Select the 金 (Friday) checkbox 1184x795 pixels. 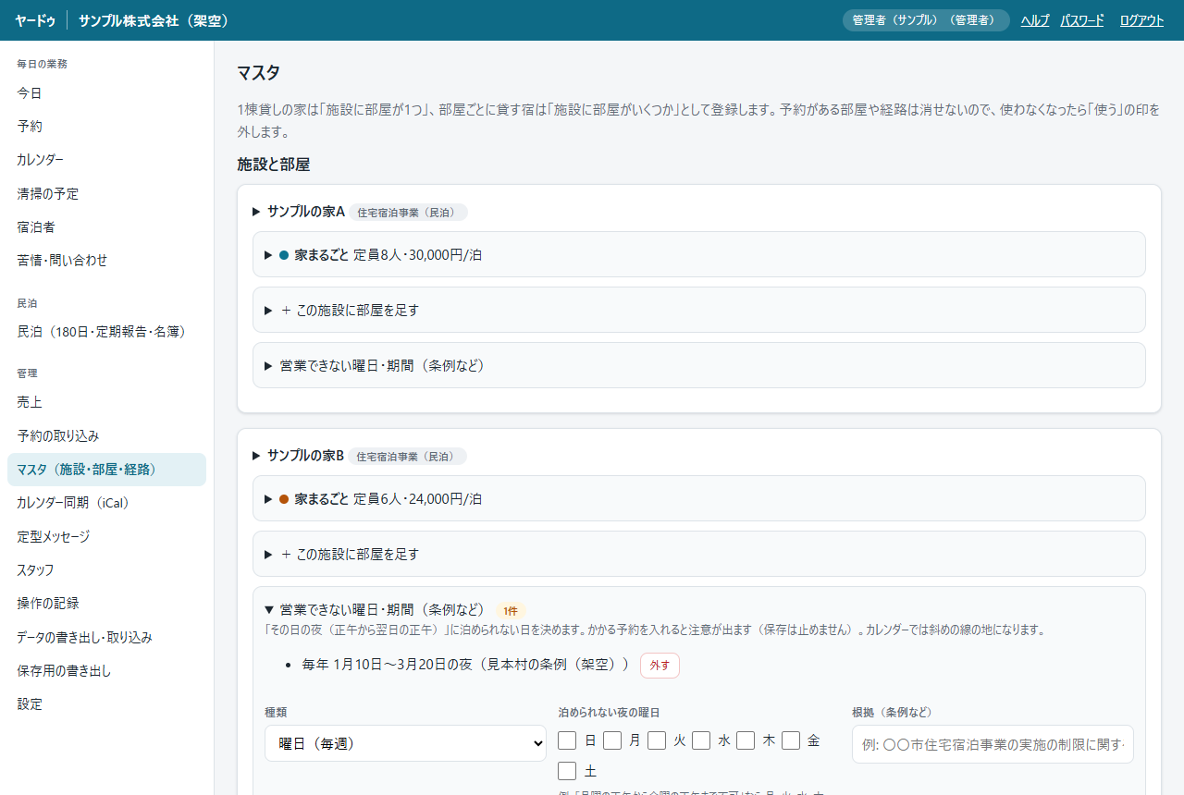pyautogui.click(x=791, y=740)
